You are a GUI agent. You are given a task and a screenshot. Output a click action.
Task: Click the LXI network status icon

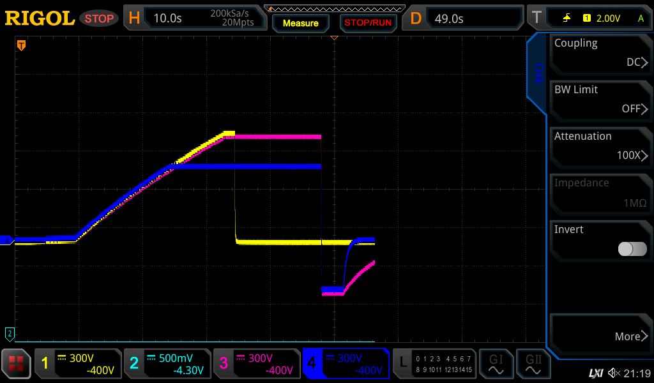[595, 373]
